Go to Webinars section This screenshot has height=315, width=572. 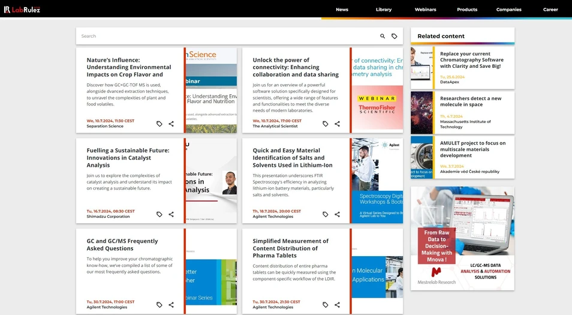[425, 10]
